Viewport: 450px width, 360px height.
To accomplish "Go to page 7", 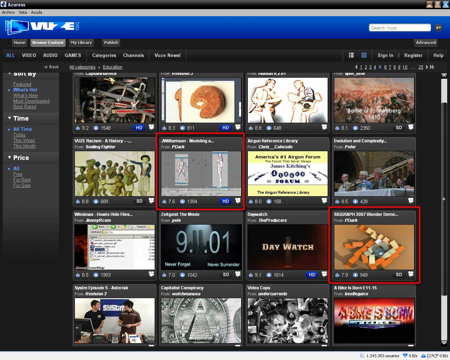I will tap(390, 67).
